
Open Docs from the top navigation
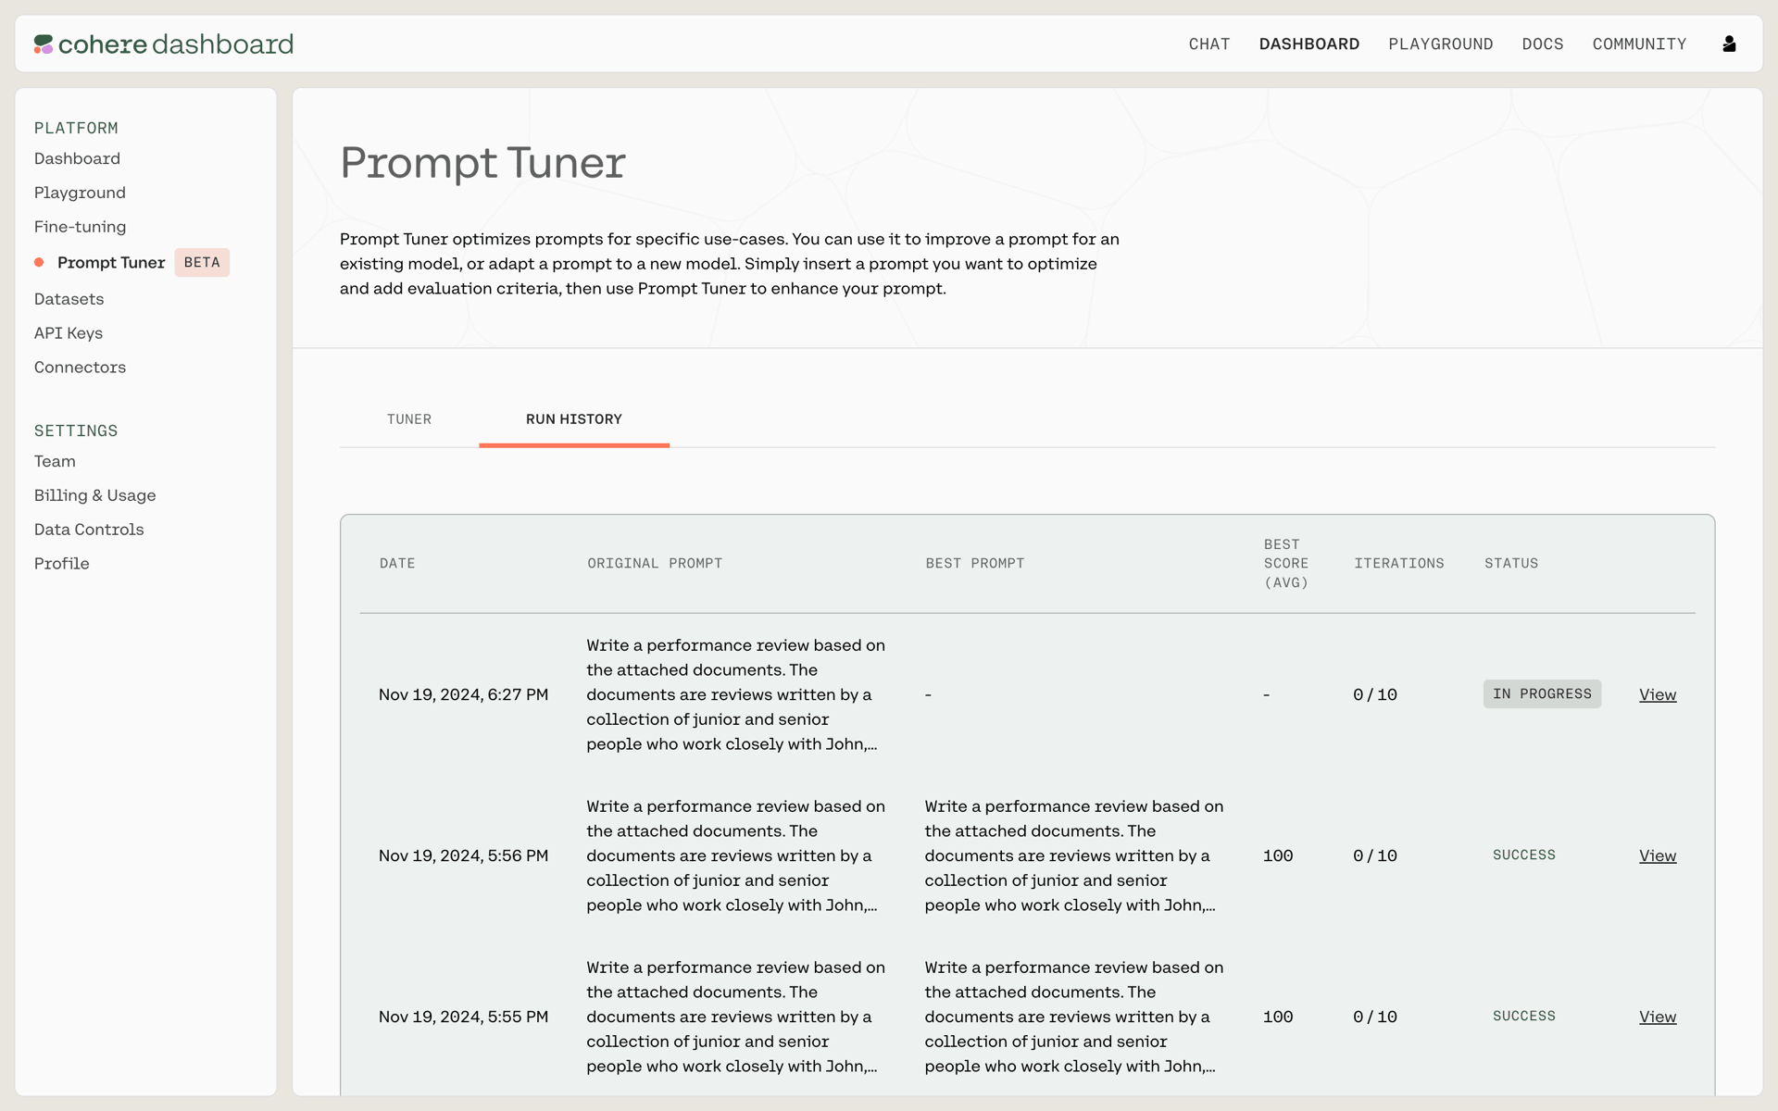[1543, 44]
